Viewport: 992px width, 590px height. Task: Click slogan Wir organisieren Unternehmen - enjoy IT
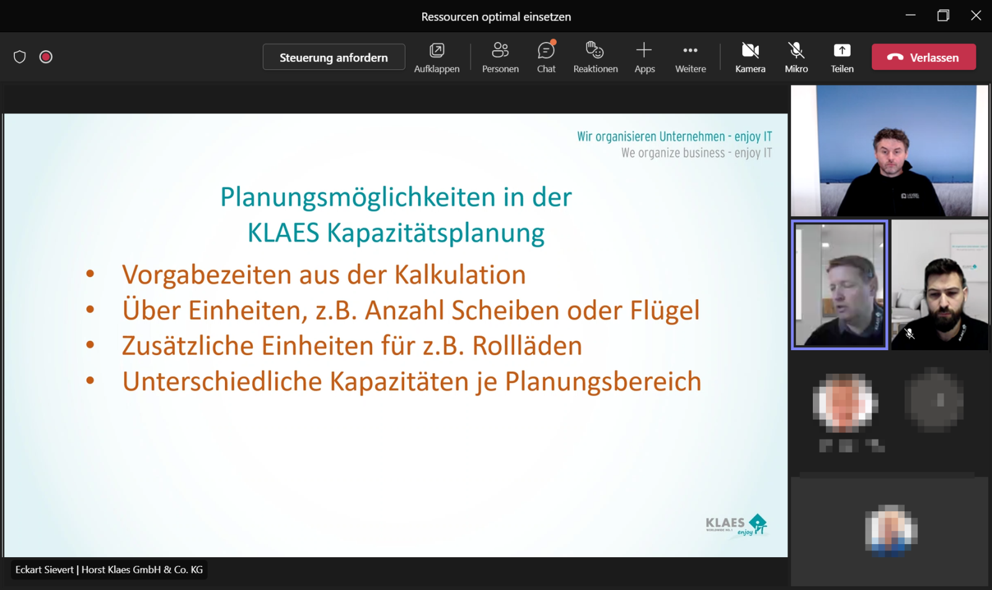coord(675,136)
